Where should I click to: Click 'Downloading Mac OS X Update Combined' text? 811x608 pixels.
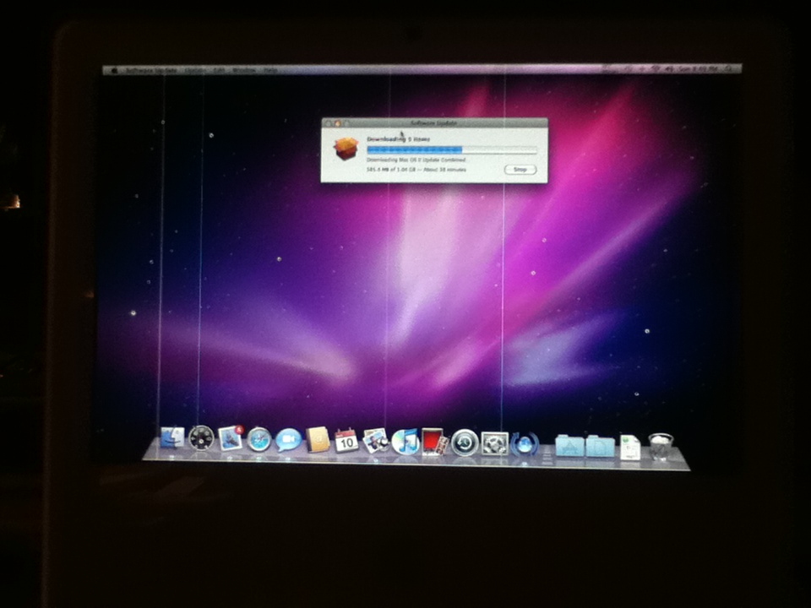point(416,160)
